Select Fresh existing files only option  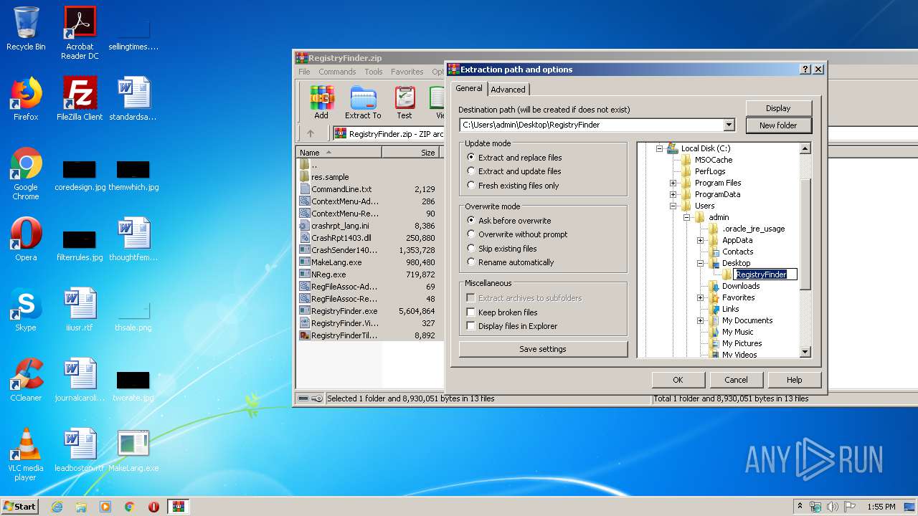point(513,186)
